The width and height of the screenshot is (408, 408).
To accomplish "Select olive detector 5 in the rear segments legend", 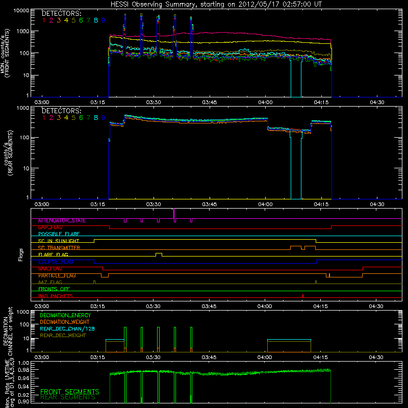I will pyautogui.click(x=73, y=118).
